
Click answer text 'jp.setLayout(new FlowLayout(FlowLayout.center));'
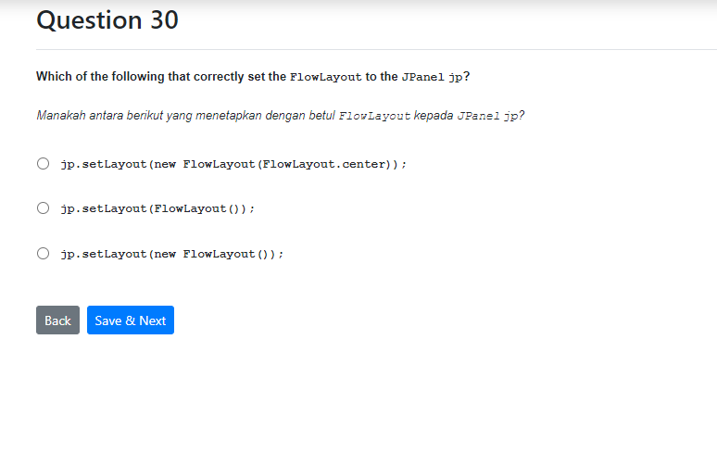pos(233,164)
